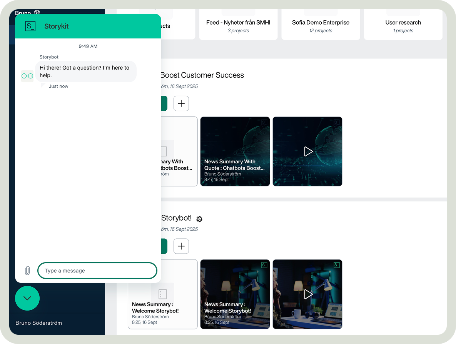Click the plus button under Boost Customer Success
Screen dimensions: 456x344
coord(181,103)
